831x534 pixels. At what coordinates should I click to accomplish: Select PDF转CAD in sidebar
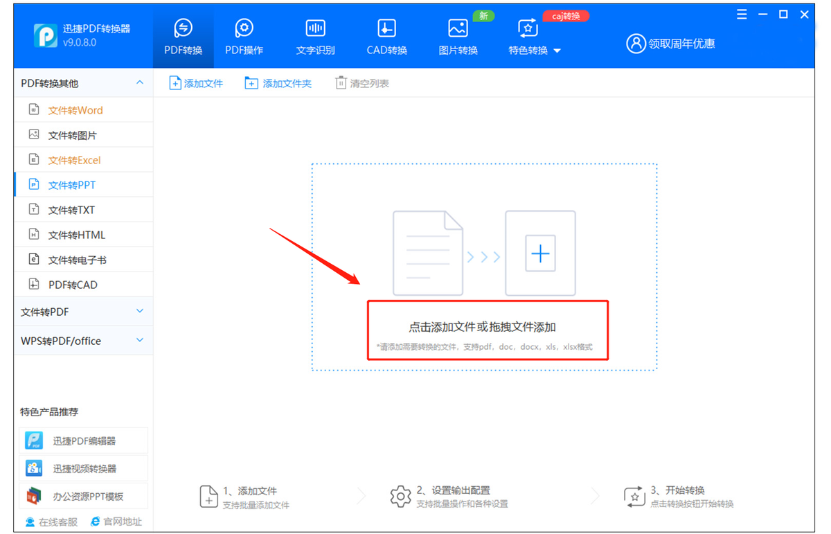[83, 285]
